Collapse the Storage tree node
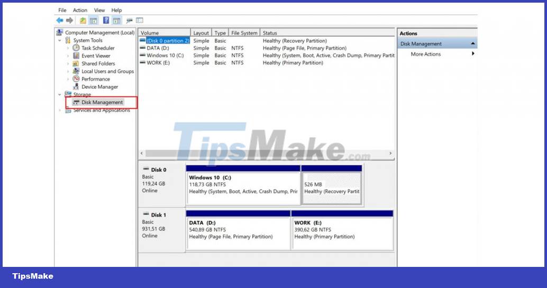The image size is (547, 288). tap(60, 94)
